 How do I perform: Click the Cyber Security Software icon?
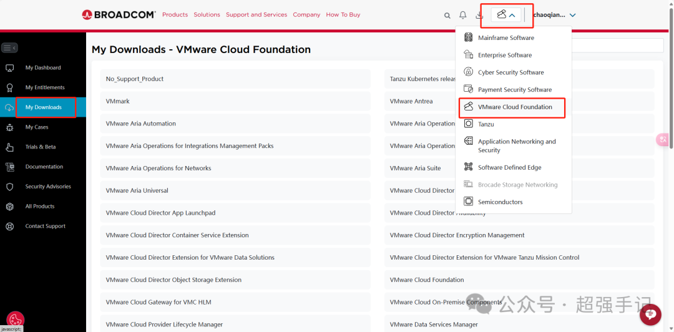469,72
